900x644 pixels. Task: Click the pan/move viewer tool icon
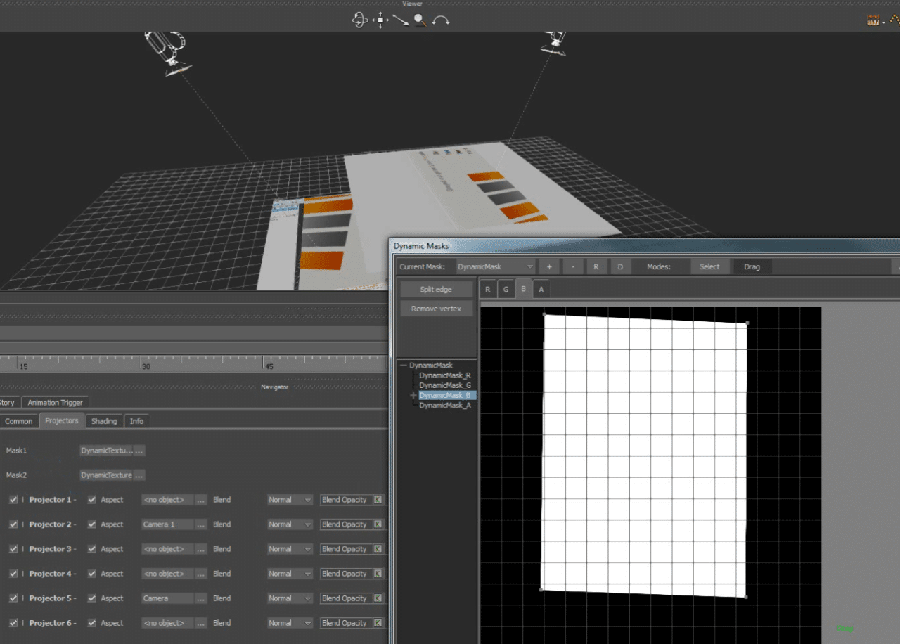[380, 20]
